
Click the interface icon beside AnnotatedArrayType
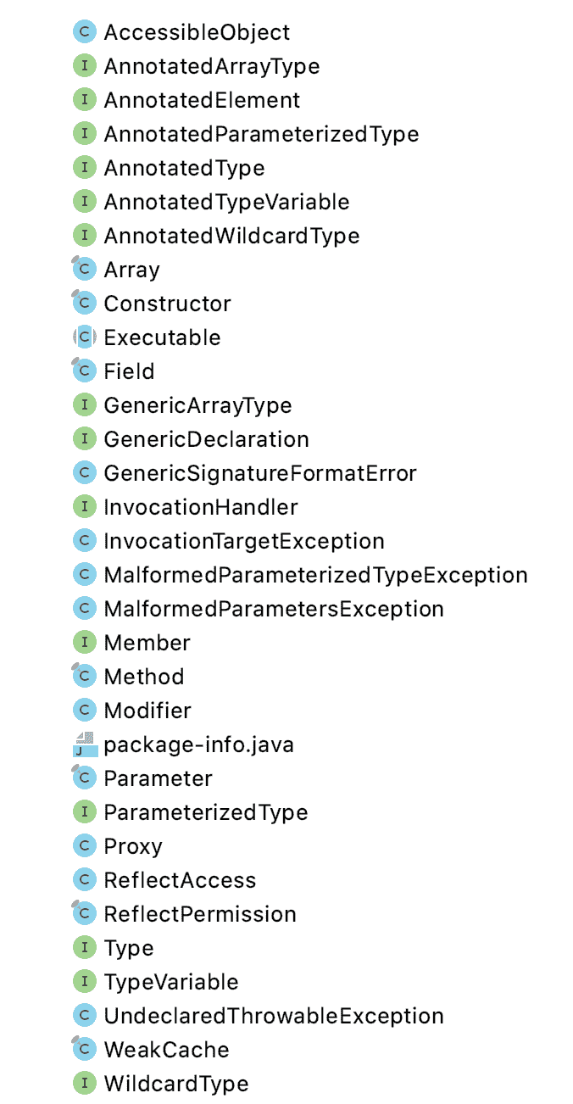[83, 66]
